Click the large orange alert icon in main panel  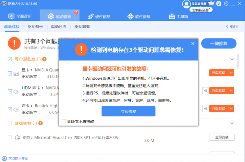(14, 43)
